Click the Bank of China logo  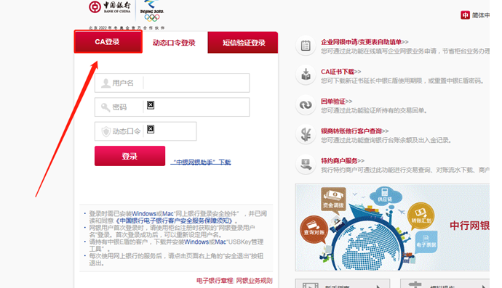click(110, 7)
